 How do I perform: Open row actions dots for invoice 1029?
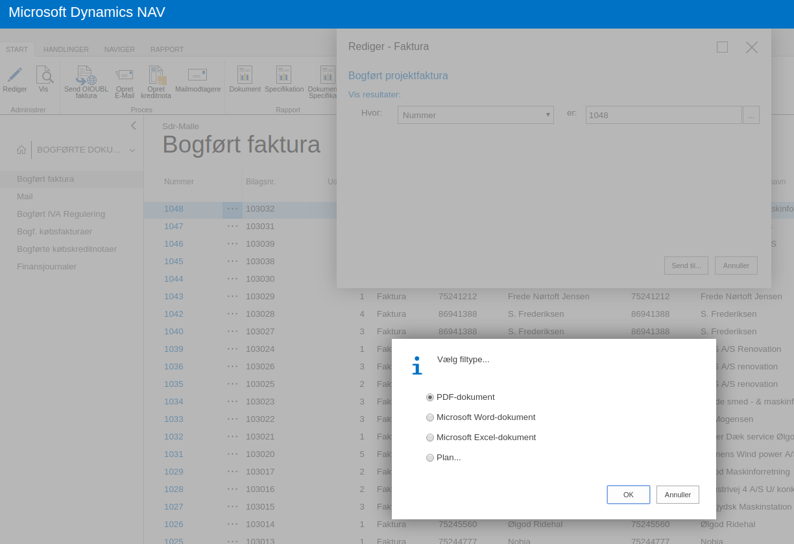coord(232,471)
